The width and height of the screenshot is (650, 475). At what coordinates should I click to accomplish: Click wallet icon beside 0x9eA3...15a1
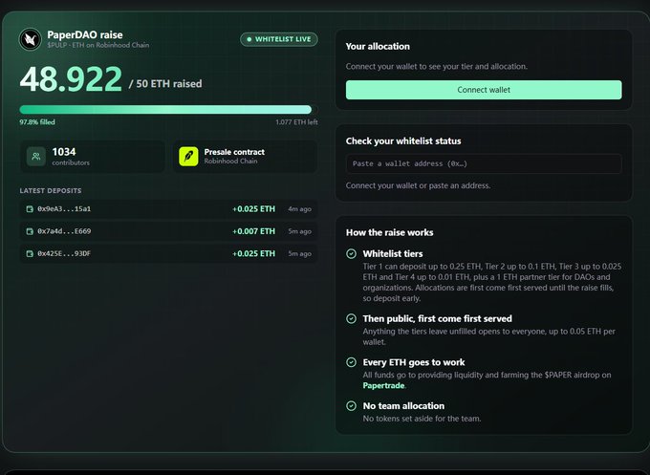click(30, 209)
